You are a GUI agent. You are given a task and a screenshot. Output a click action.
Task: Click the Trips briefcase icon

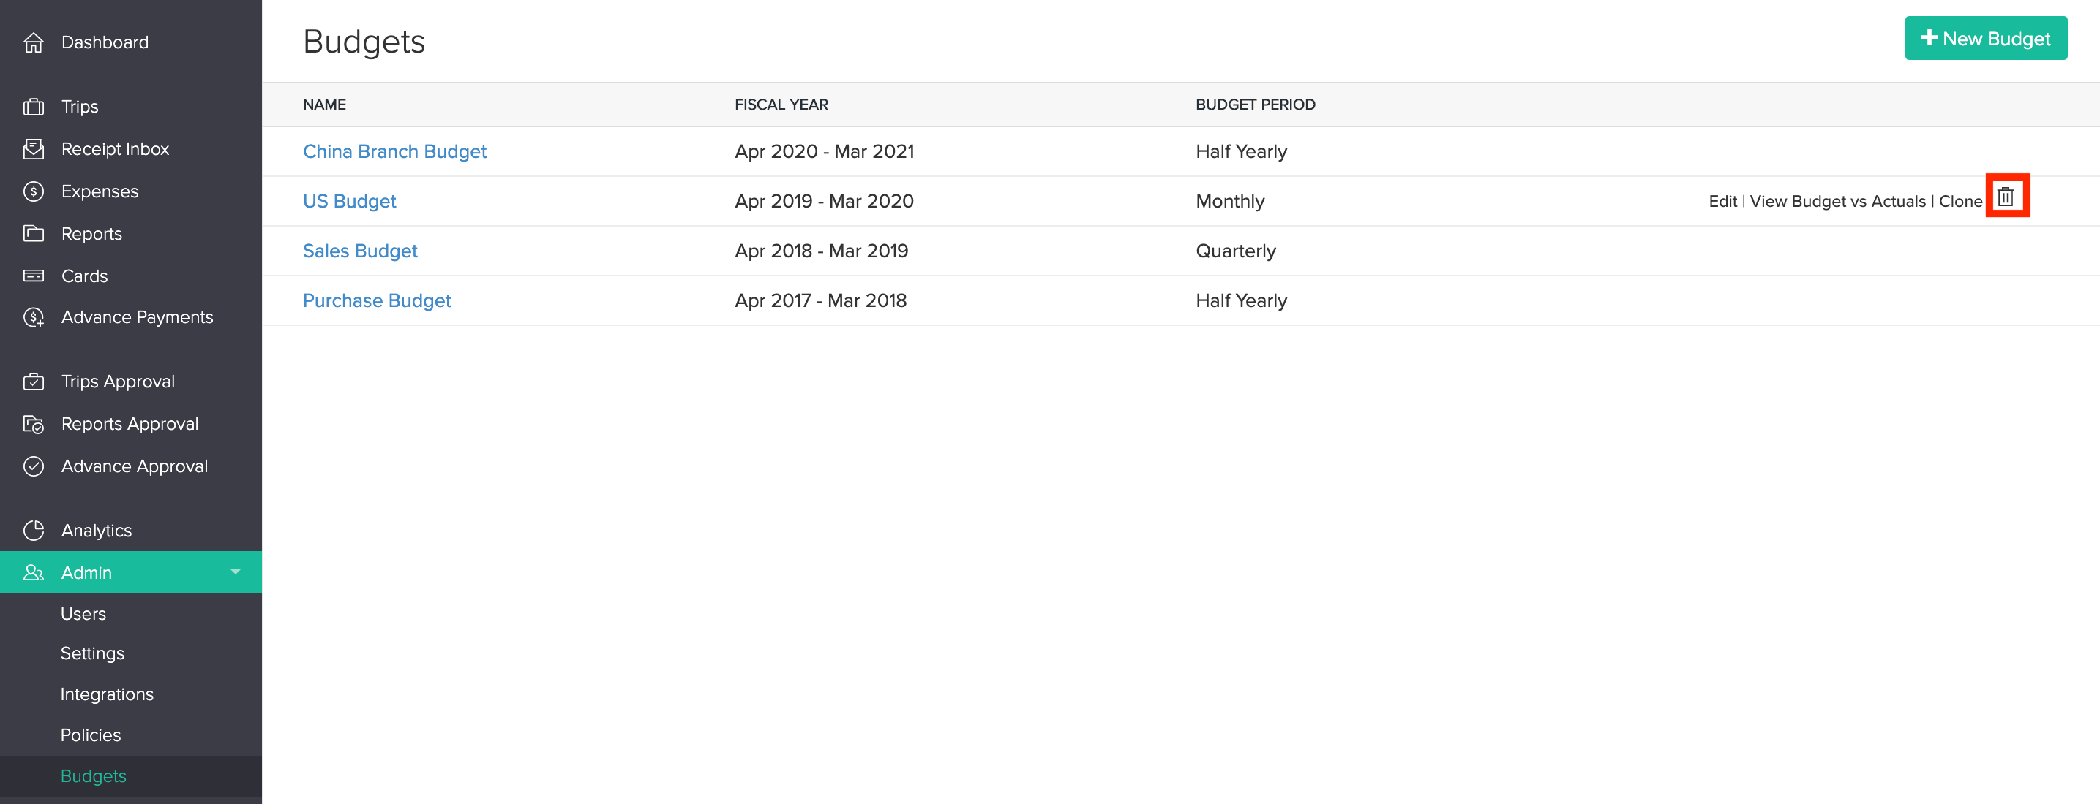click(34, 107)
